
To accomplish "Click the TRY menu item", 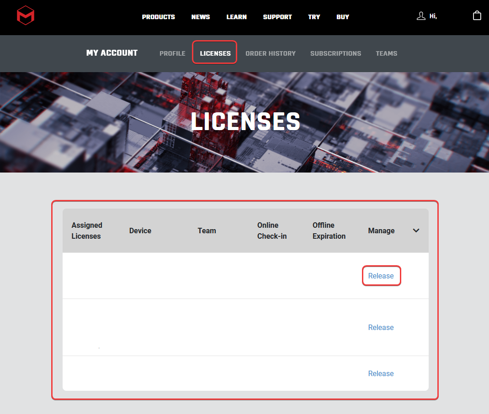I will pos(314,17).
